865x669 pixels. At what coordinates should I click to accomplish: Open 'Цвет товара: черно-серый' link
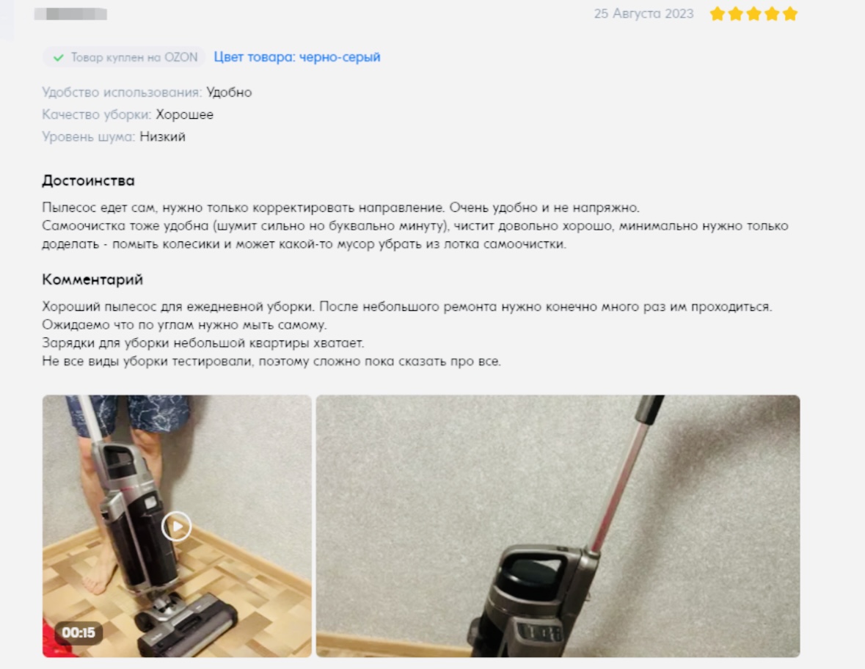tap(297, 57)
